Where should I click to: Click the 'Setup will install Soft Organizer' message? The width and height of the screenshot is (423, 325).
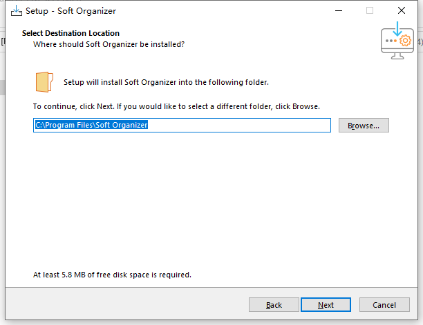[166, 82]
